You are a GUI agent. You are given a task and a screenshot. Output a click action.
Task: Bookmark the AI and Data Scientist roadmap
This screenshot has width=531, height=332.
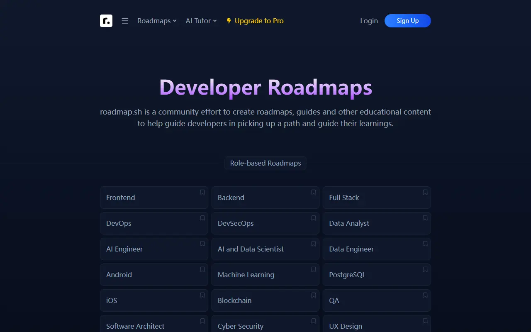click(314, 244)
